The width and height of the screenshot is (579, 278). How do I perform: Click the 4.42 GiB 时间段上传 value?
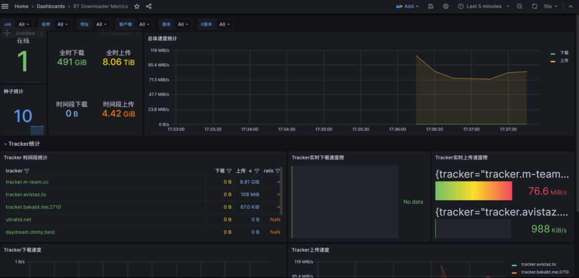(x=119, y=114)
